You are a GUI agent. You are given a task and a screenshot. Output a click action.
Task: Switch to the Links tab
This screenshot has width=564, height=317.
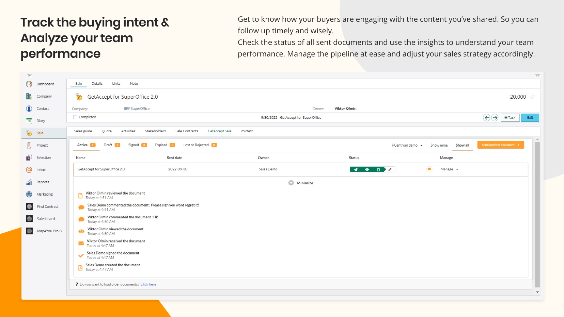click(x=116, y=83)
